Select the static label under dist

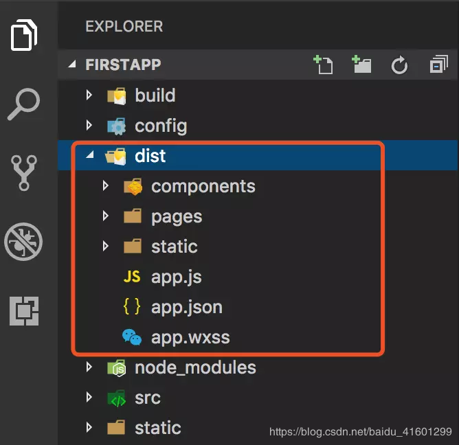click(x=175, y=247)
